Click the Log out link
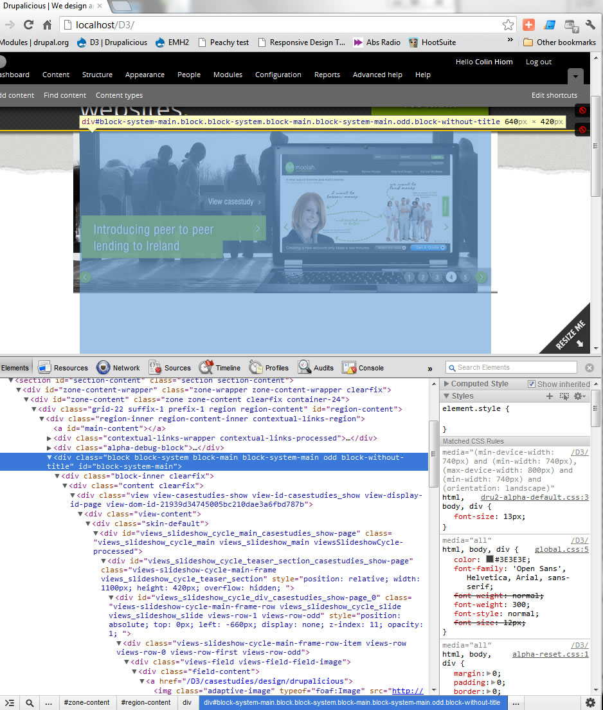Screen dimensions: 603x710 (538, 62)
